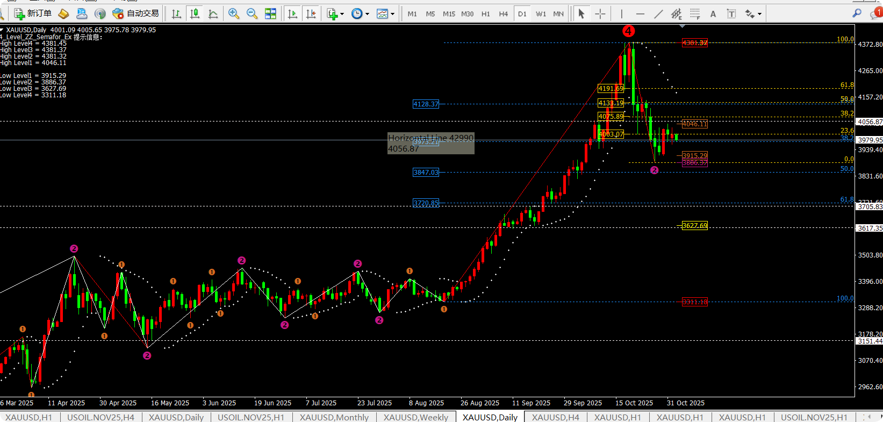
Task: Click the arrow objects icon
Action: click(750, 13)
